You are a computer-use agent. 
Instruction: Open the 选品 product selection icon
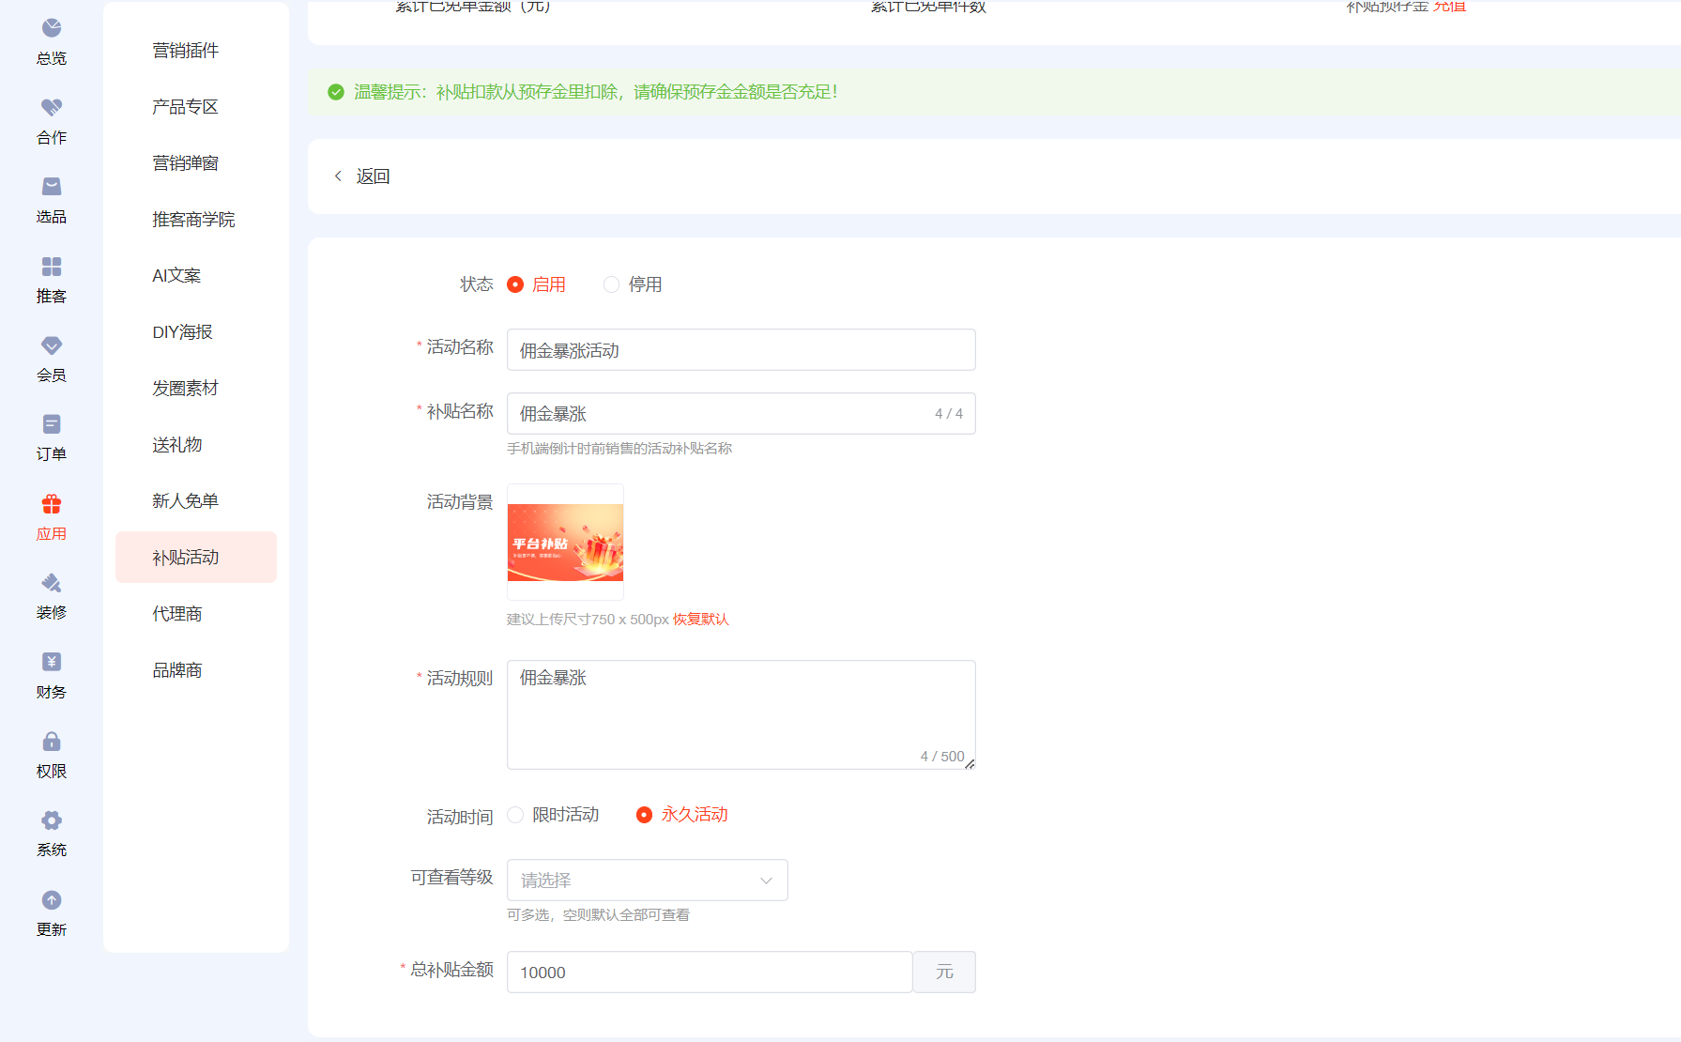click(x=52, y=187)
